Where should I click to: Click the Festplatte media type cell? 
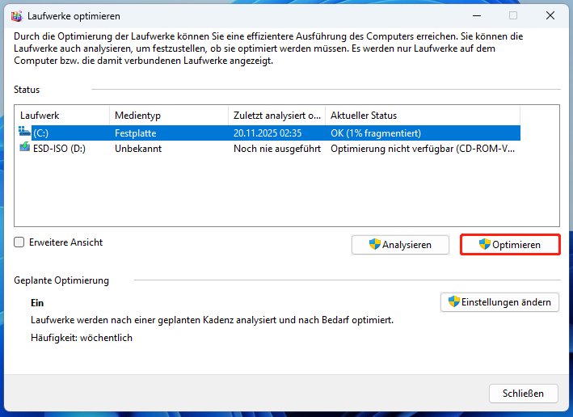tap(136, 133)
